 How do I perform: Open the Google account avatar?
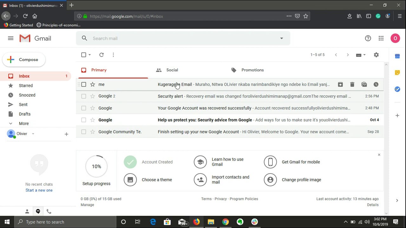(x=395, y=38)
